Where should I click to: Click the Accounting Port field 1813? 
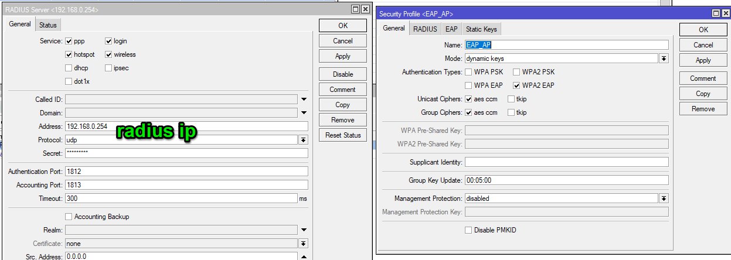186,185
